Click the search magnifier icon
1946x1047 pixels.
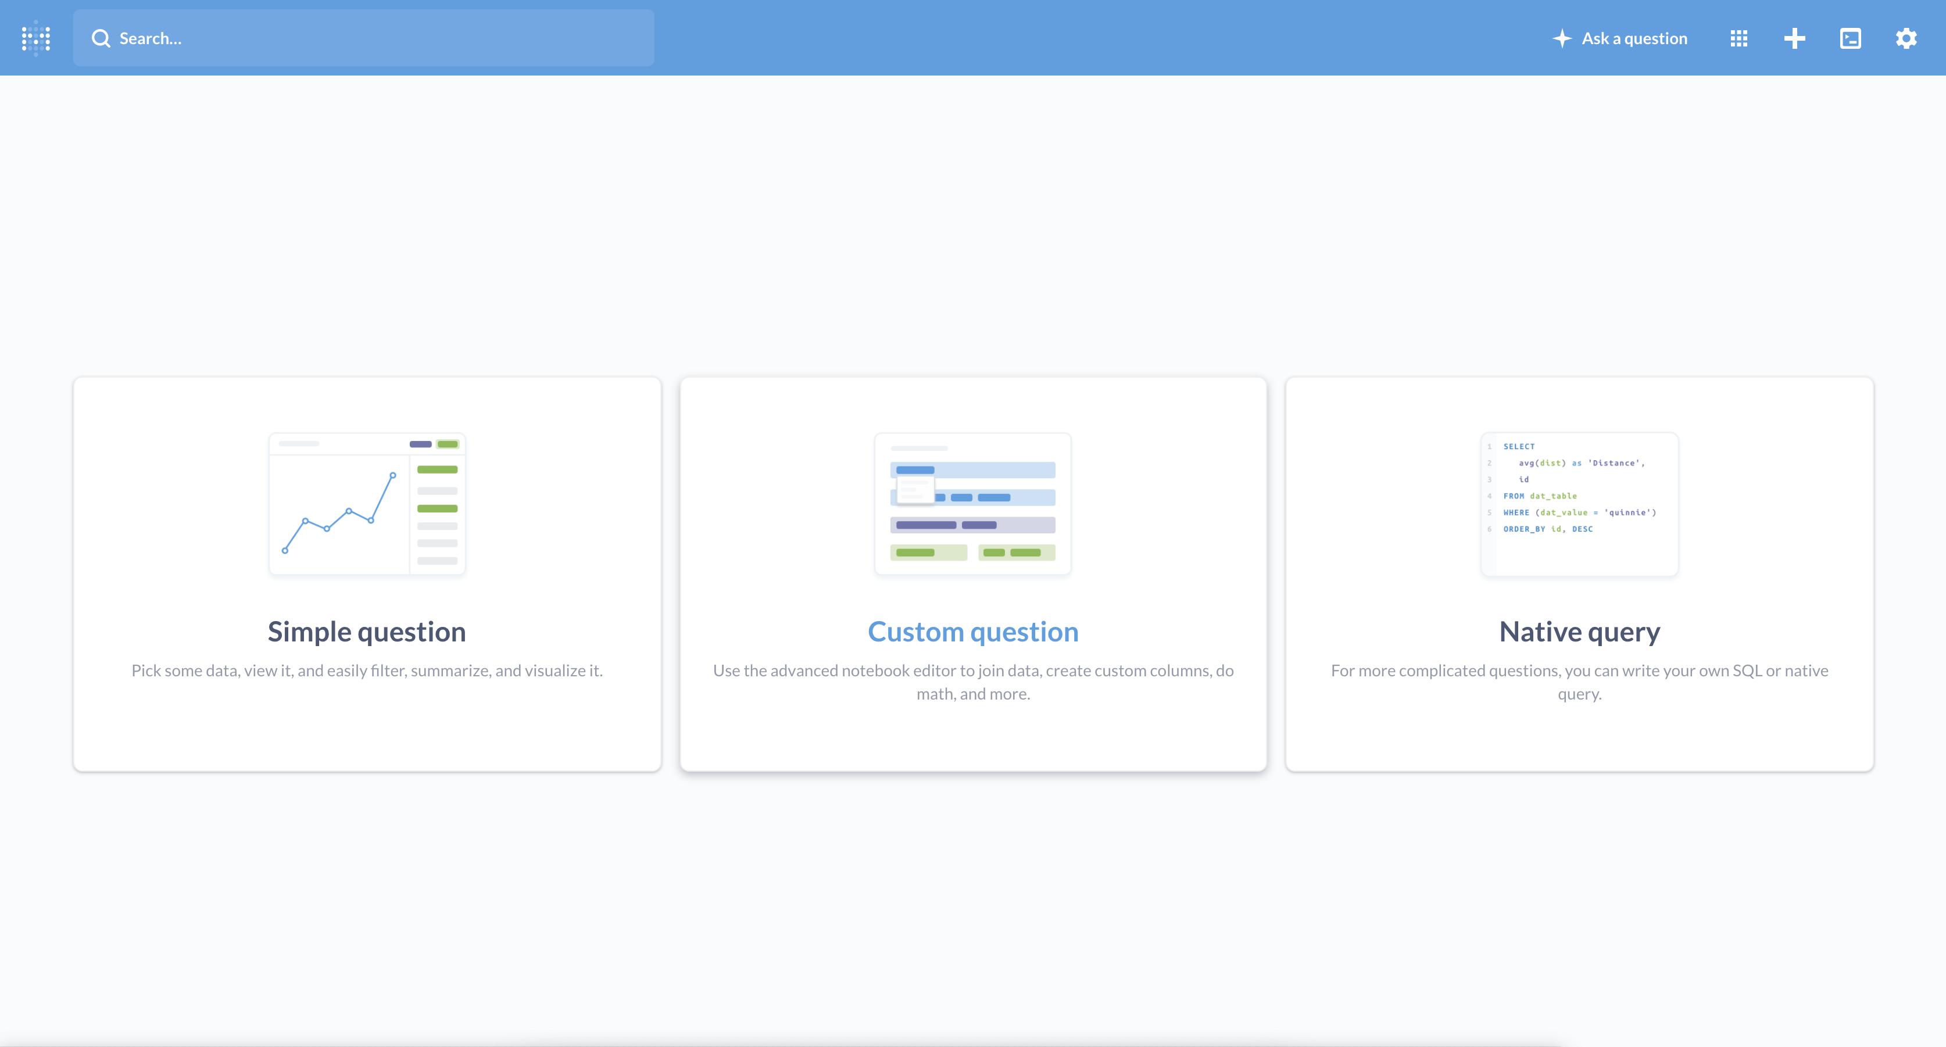[x=101, y=38]
